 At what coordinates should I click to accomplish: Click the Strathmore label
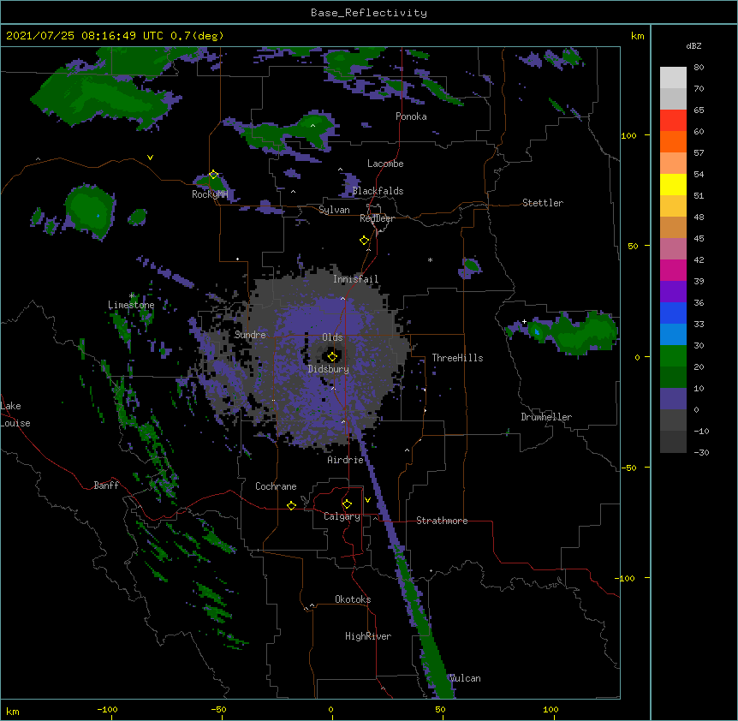click(442, 521)
